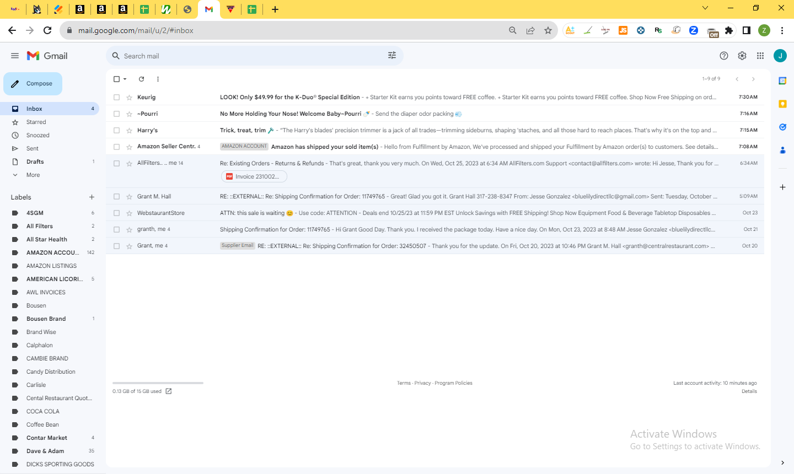Open Gmail Support help icon
The image size is (794, 474).
click(x=724, y=56)
